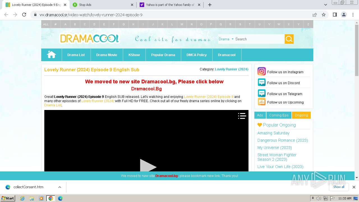The height and width of the screenshot is (202, 359).
Task: Click the Upcoming follow icon
Action: [261, 102]
